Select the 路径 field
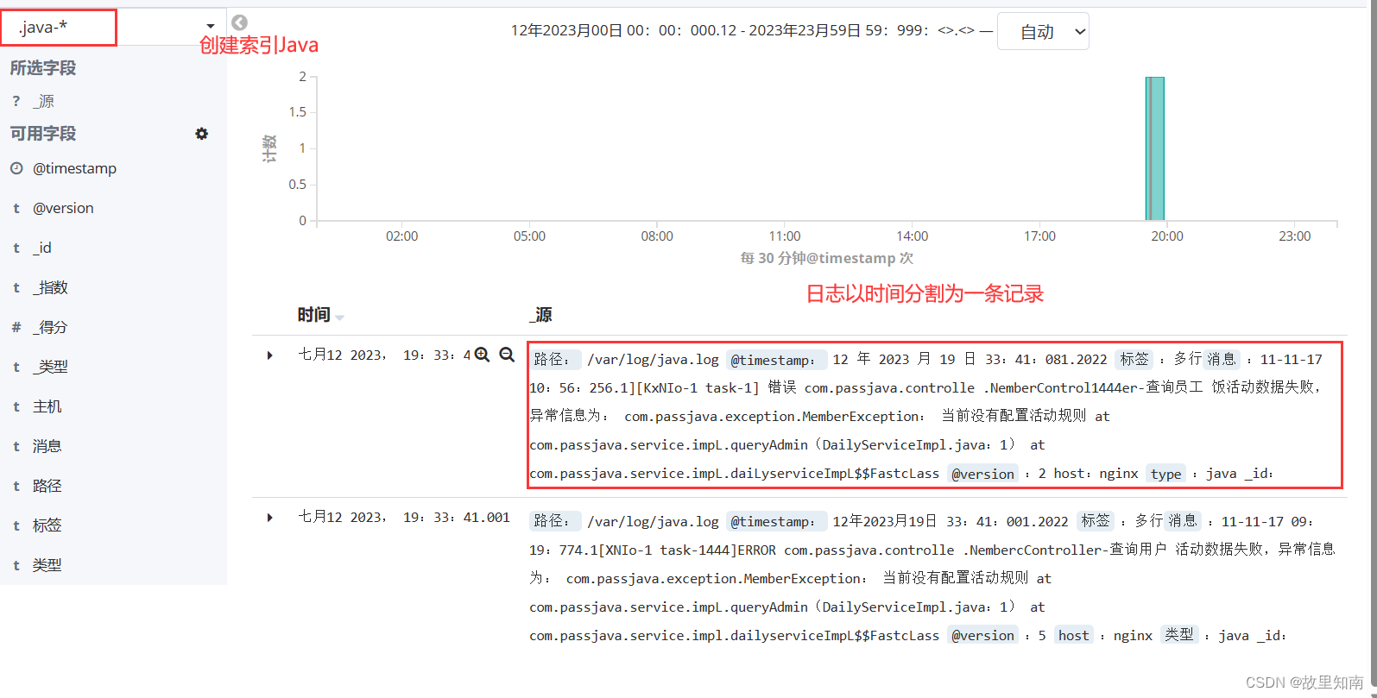1377x698 pixels. pos(47,486)
